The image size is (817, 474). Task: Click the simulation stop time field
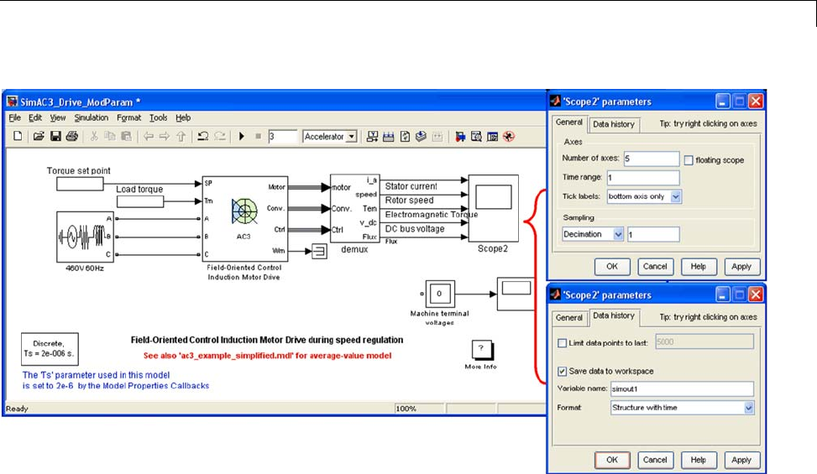point(282,136)
